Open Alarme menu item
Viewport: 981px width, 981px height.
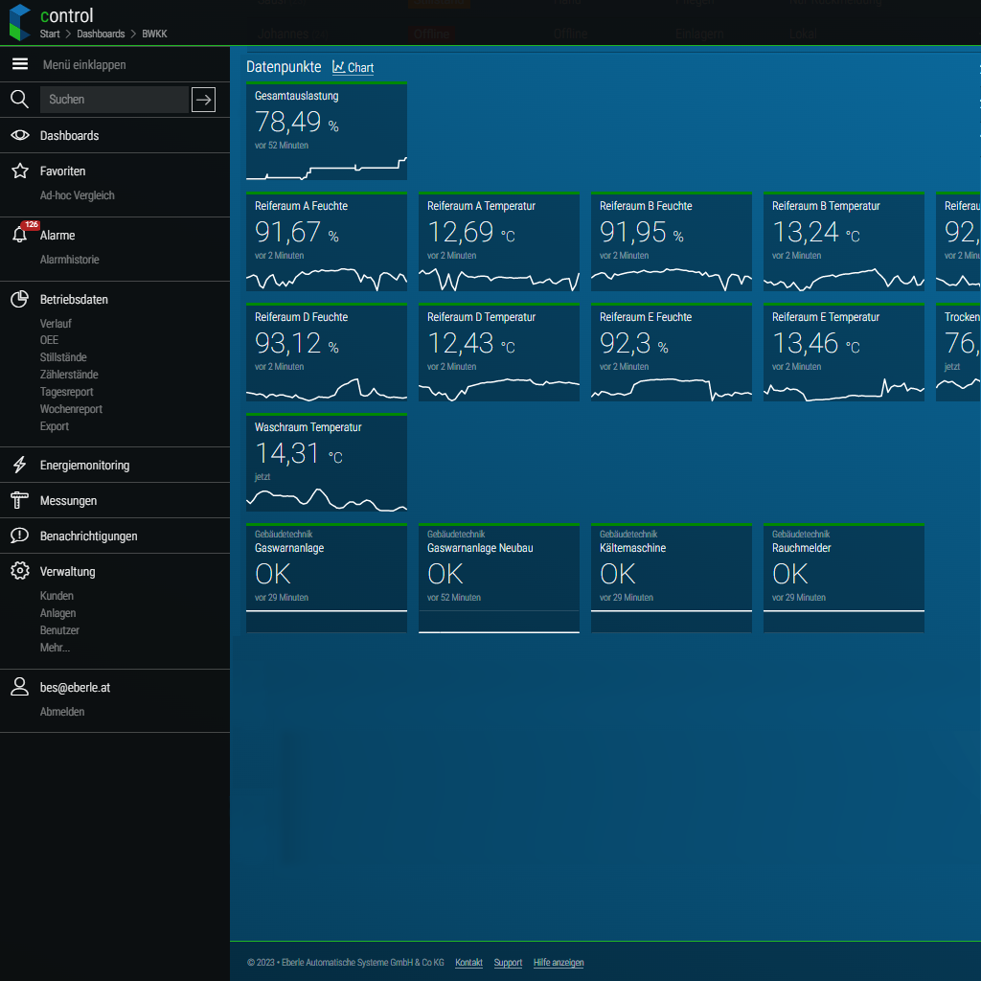click(57, 236)
